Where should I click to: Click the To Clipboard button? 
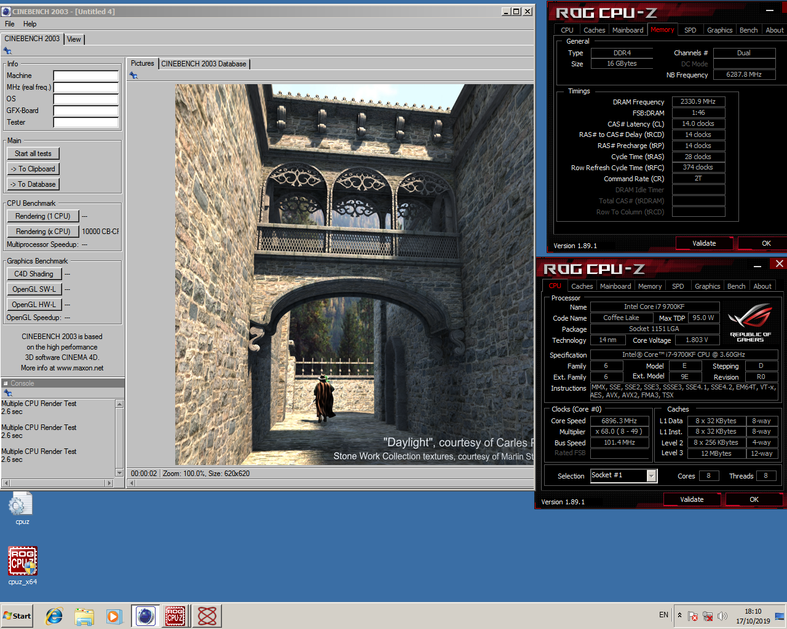coord(33,169)
